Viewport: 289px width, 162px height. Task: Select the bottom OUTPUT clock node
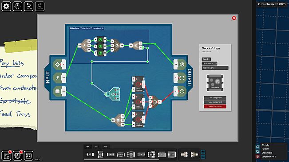pyautogui.click(x=180, y=91)
